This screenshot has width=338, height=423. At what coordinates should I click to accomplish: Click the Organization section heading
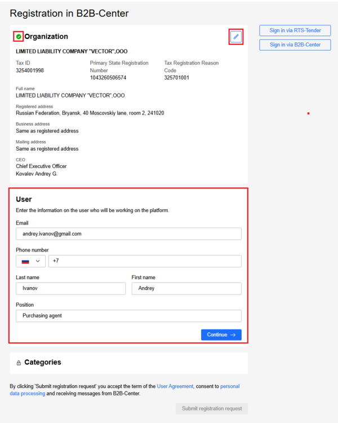coord(46,37)
